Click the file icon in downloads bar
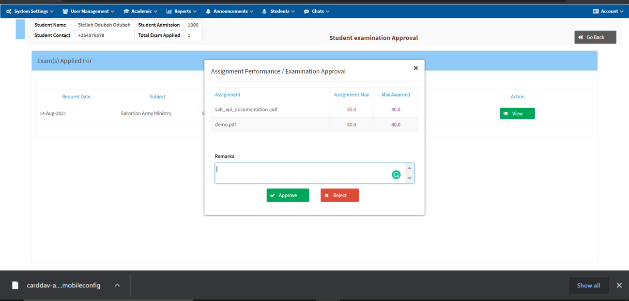 pos(15,285)
